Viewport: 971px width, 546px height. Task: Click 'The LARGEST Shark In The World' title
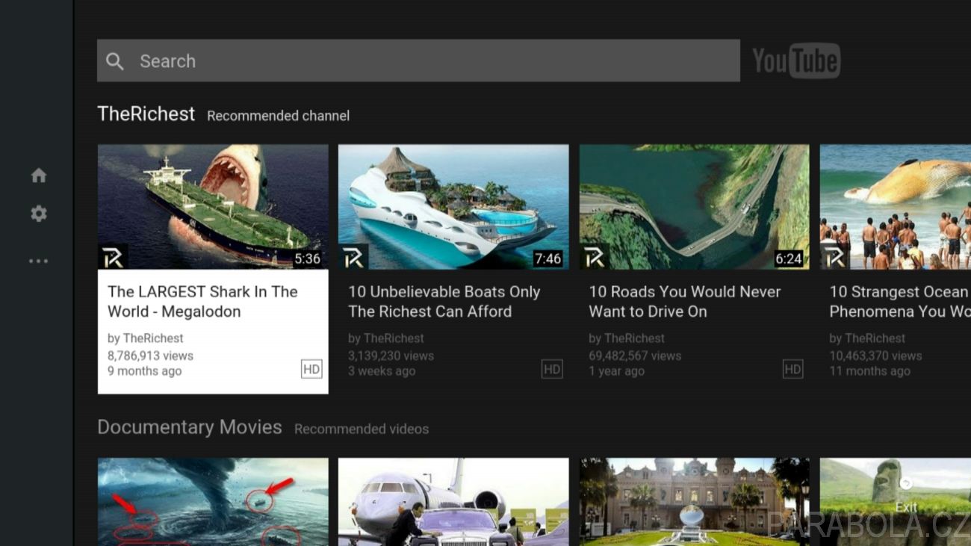202,302
